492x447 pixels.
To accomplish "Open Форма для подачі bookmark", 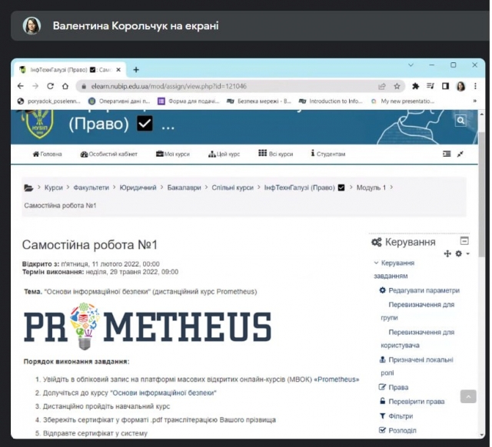I will pos(188,101).
